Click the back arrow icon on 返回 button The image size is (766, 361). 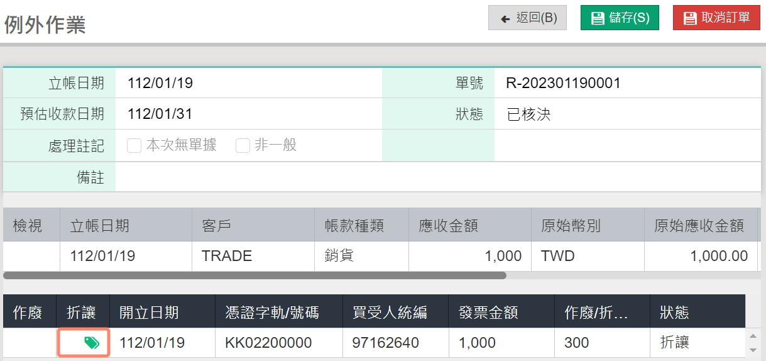(505, 18)
